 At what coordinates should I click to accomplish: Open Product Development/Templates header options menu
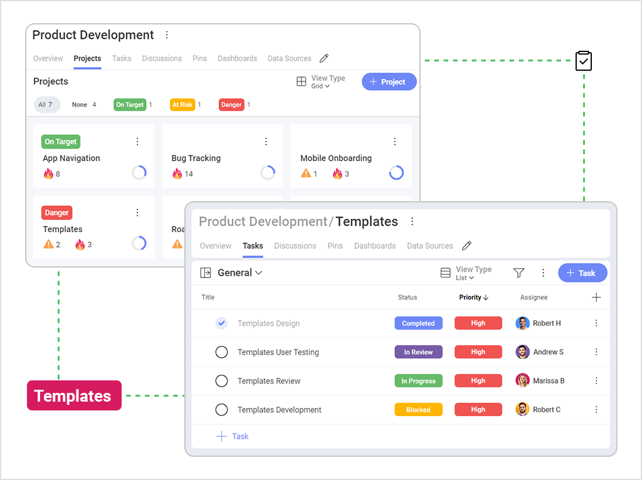(x=413, y=221)
